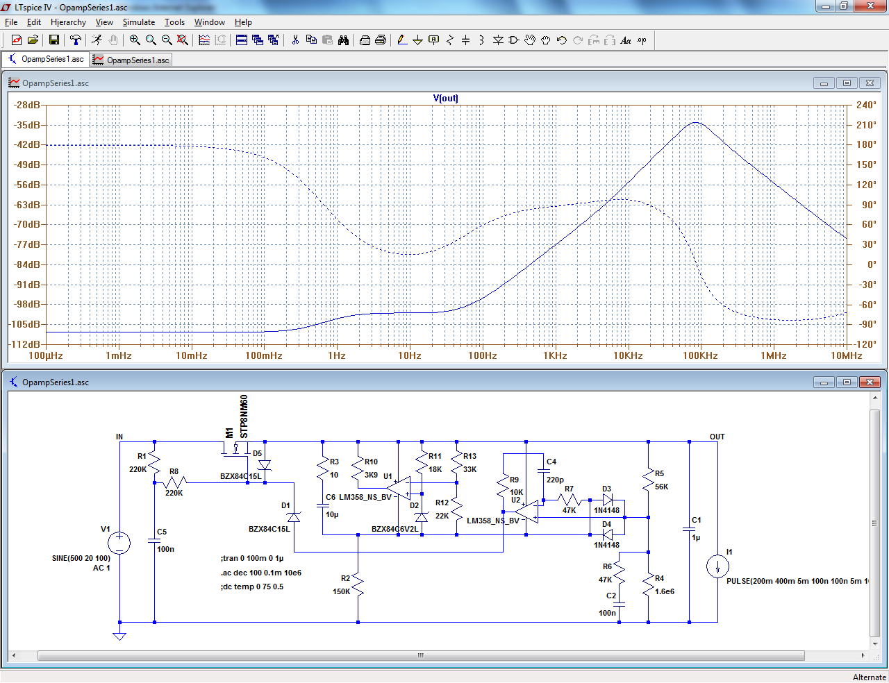Open the Window menu

209,22
